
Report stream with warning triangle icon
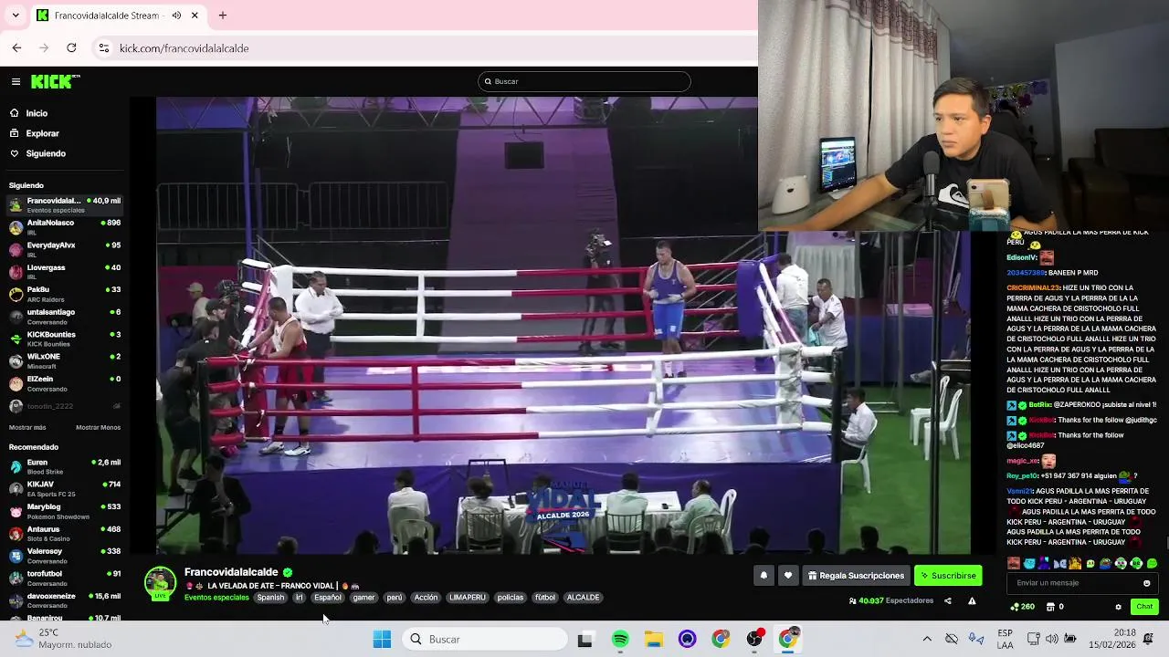(972, 600)
